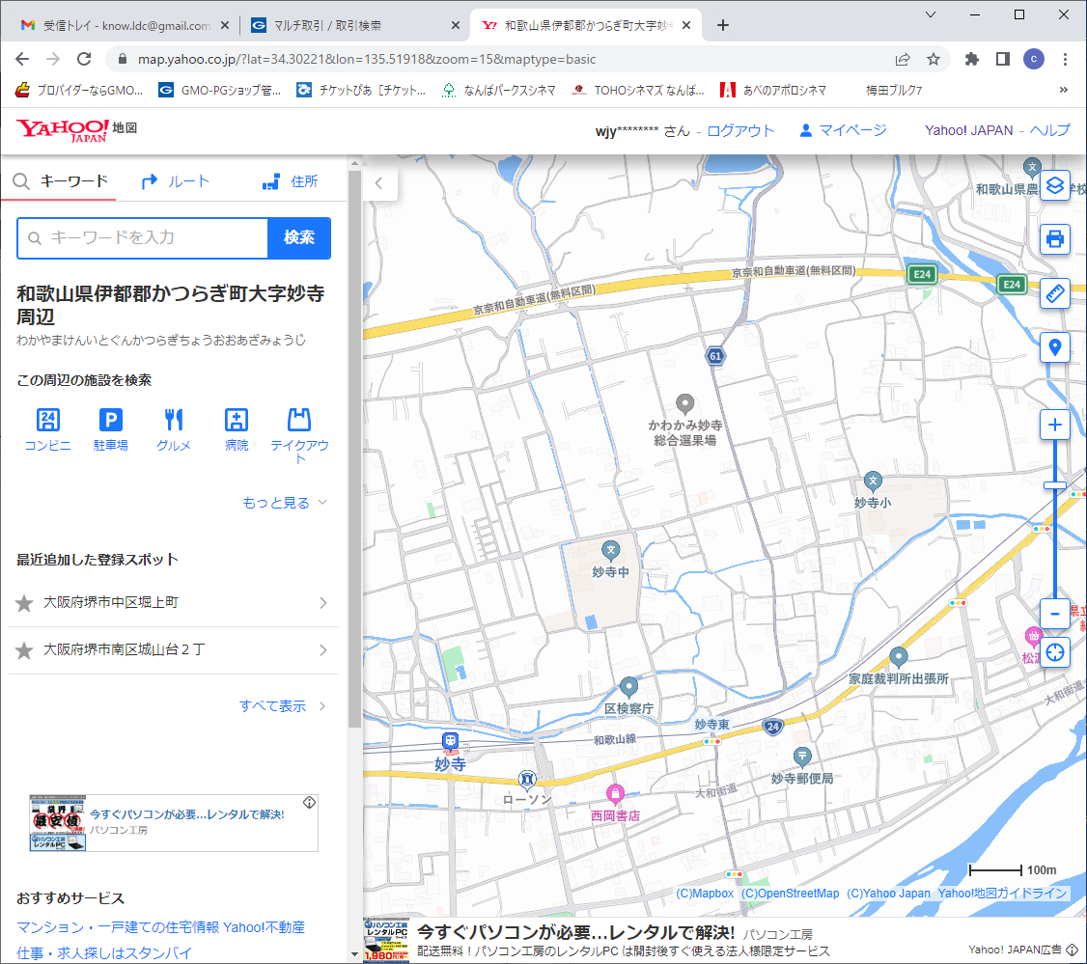Search nearby convenience stores (コンビニ)
The image size is (1087, 964).
(47, 429)
